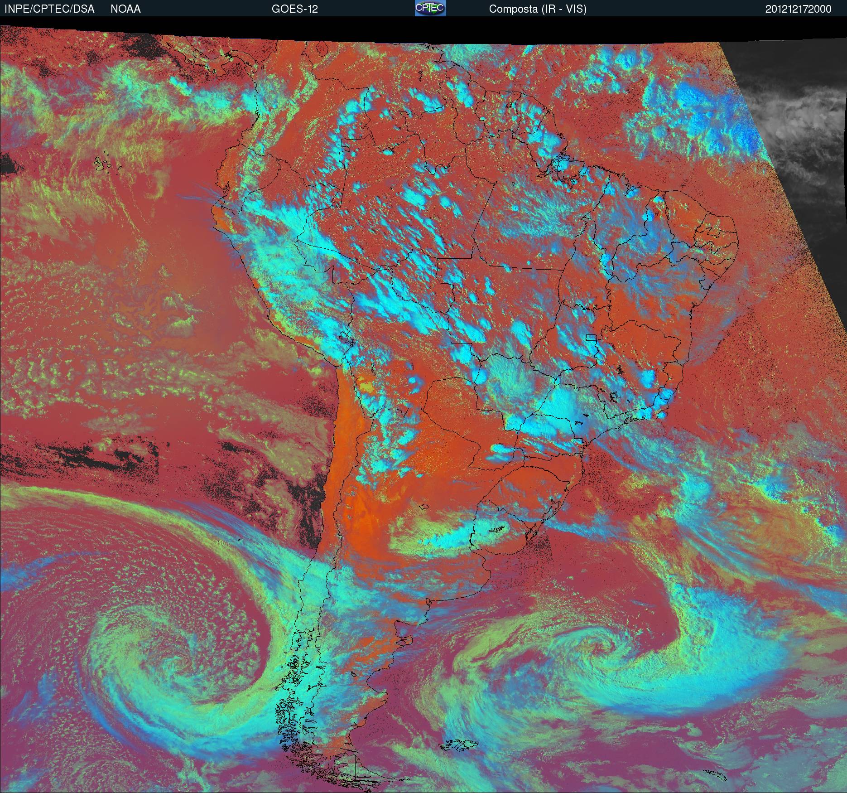
Task: Click the Mar Chiquita lake outline in Argentina
Action: 423,508
